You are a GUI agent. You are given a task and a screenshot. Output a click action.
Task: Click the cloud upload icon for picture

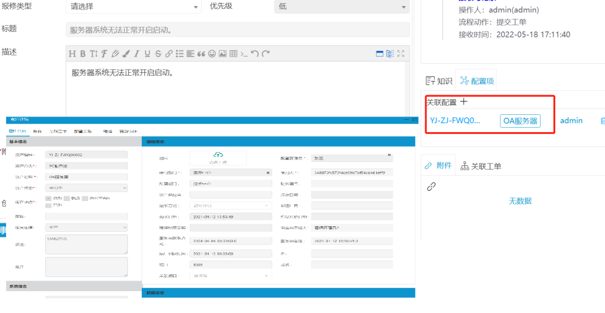pyautogui.click(x=218, y=155)
